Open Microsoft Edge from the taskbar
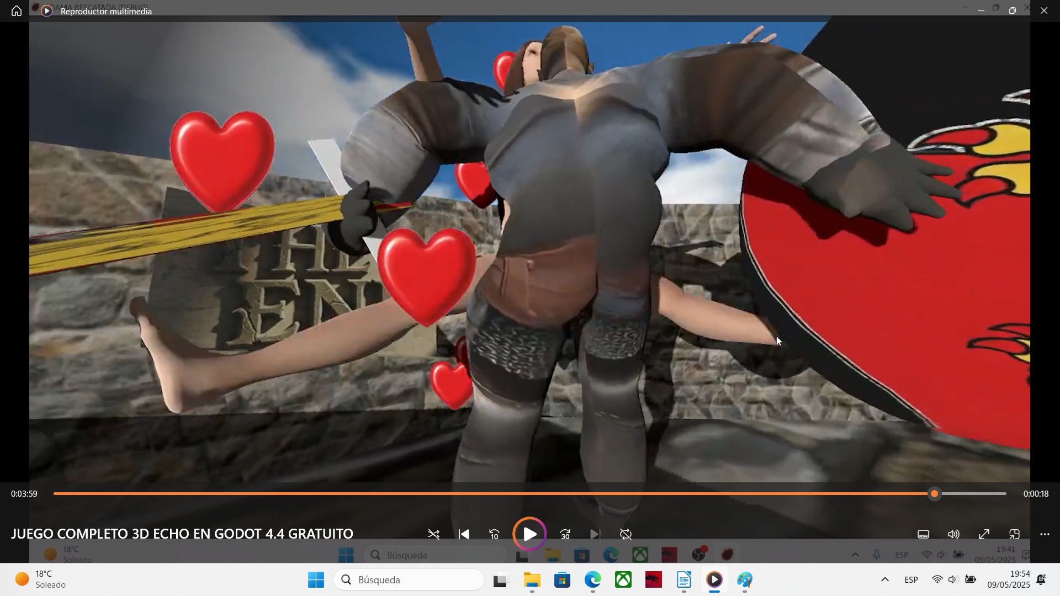1060x596 pixels. point(593,579)
